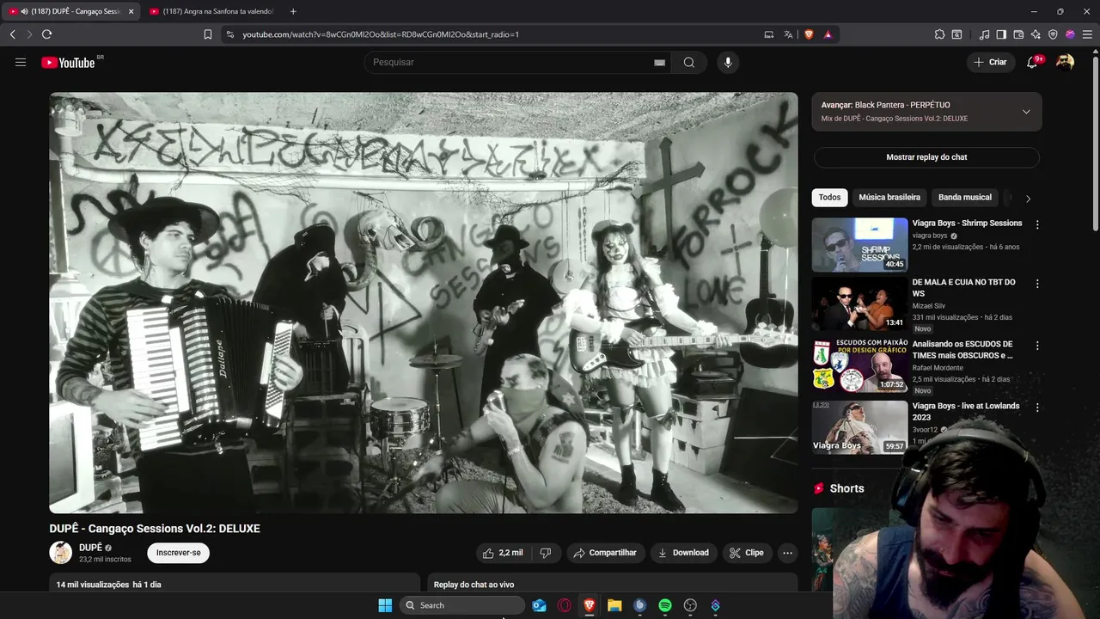Image resolution: width=1100 pixels, height=619 pixels.
Task: Click the Compartilhar share button
Action: (605, 553)
